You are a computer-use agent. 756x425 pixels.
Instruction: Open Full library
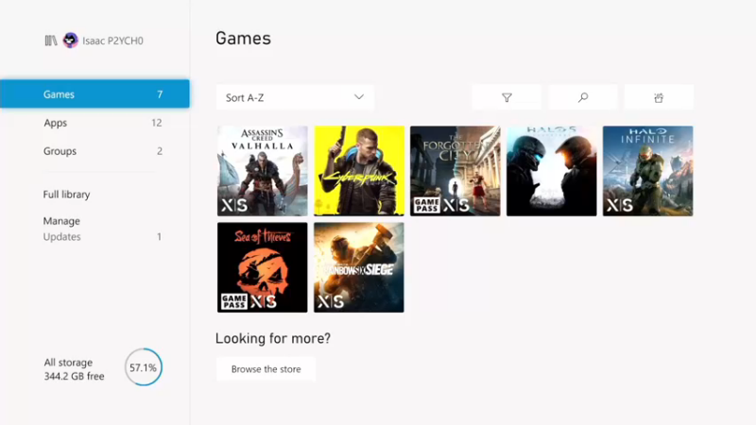click(66, 195)
